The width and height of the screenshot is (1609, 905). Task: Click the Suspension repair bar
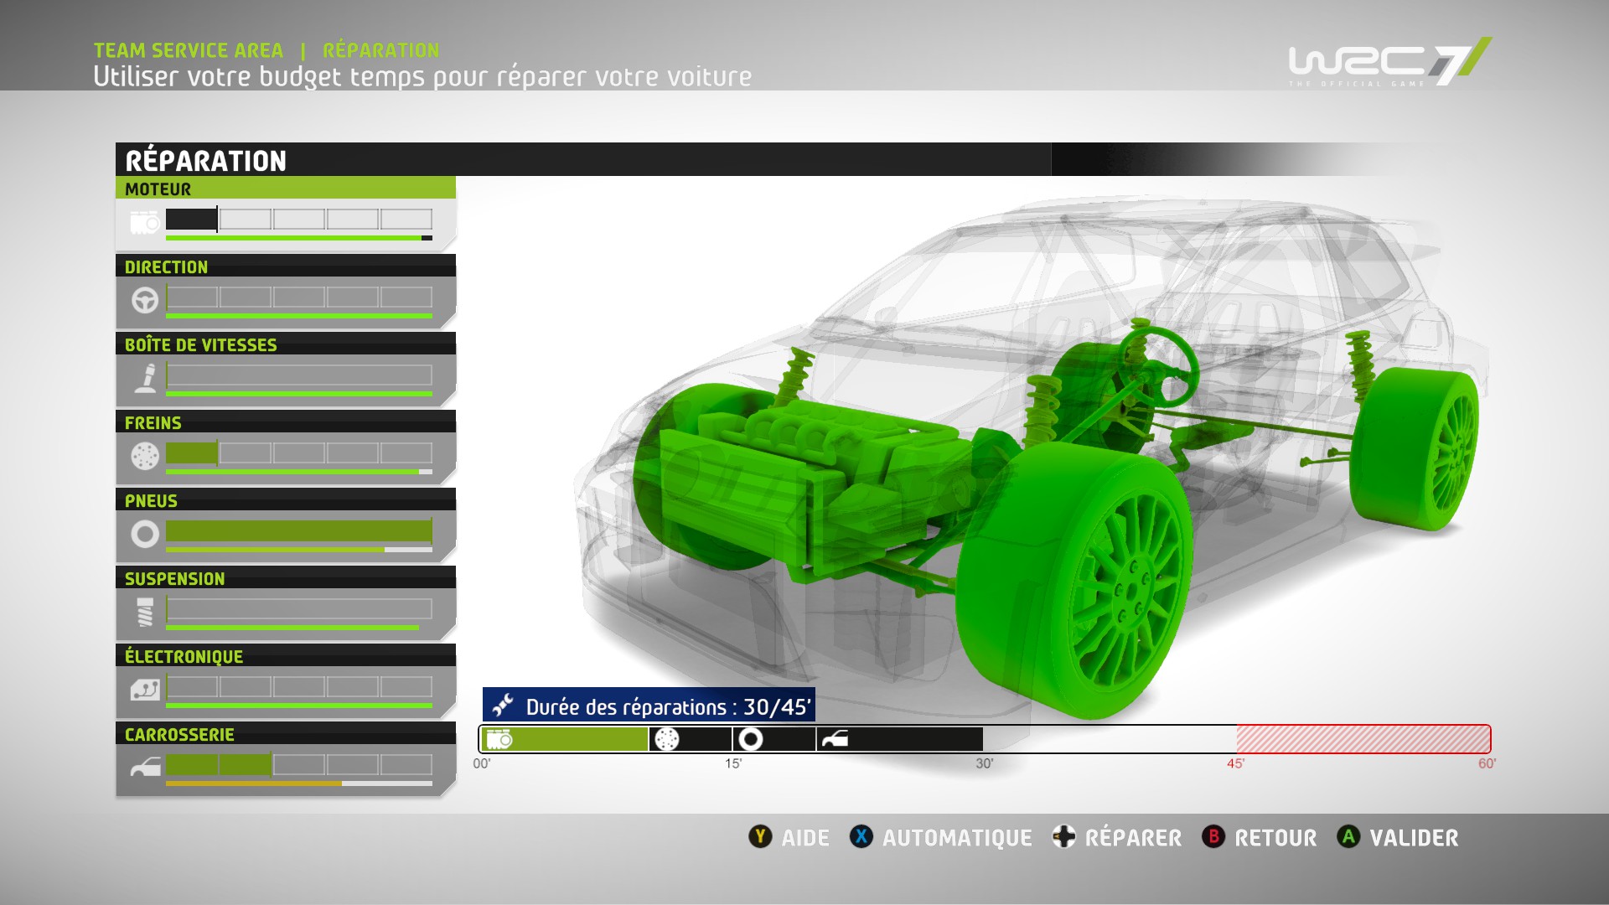pos(299,609)
